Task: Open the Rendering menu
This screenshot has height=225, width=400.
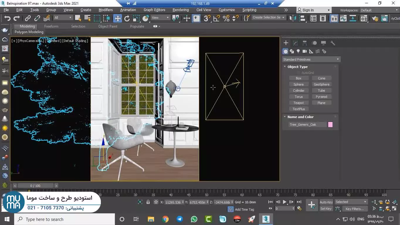Action: click(x=181, y=10)
